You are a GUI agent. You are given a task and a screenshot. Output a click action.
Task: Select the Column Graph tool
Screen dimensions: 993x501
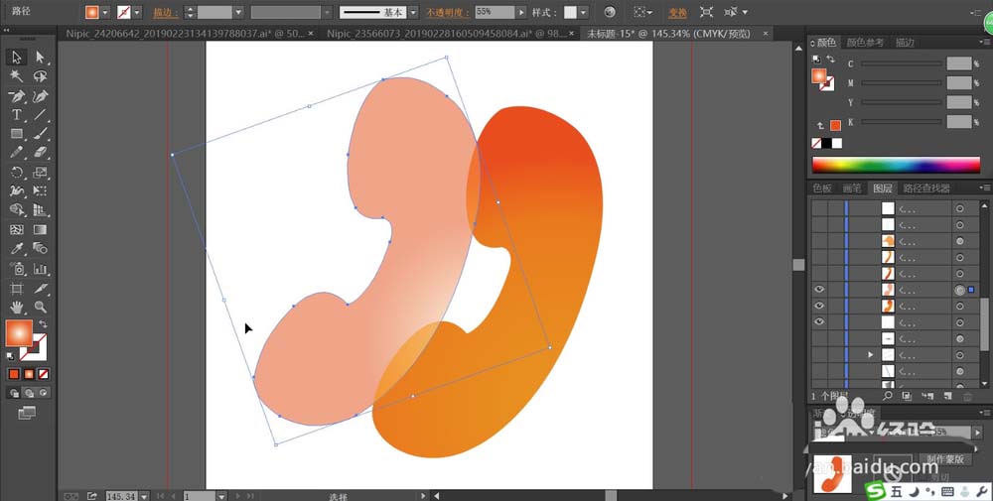(x=40, y=269)
